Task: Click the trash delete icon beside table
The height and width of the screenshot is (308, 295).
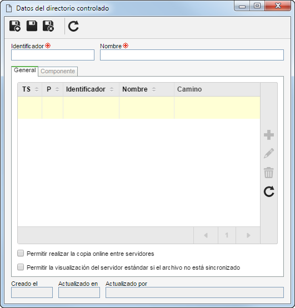Action: [x=269, y=173]
